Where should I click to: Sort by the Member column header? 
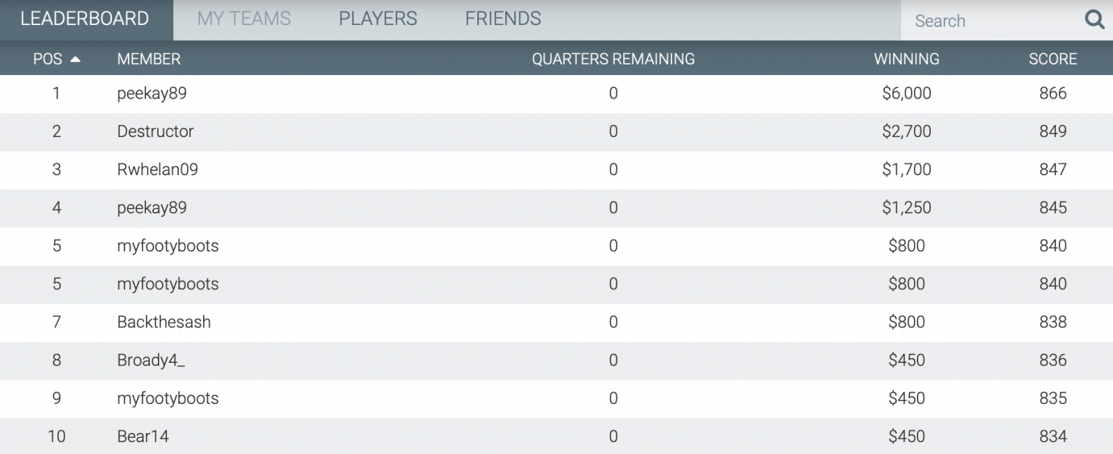tap(149, 59)
